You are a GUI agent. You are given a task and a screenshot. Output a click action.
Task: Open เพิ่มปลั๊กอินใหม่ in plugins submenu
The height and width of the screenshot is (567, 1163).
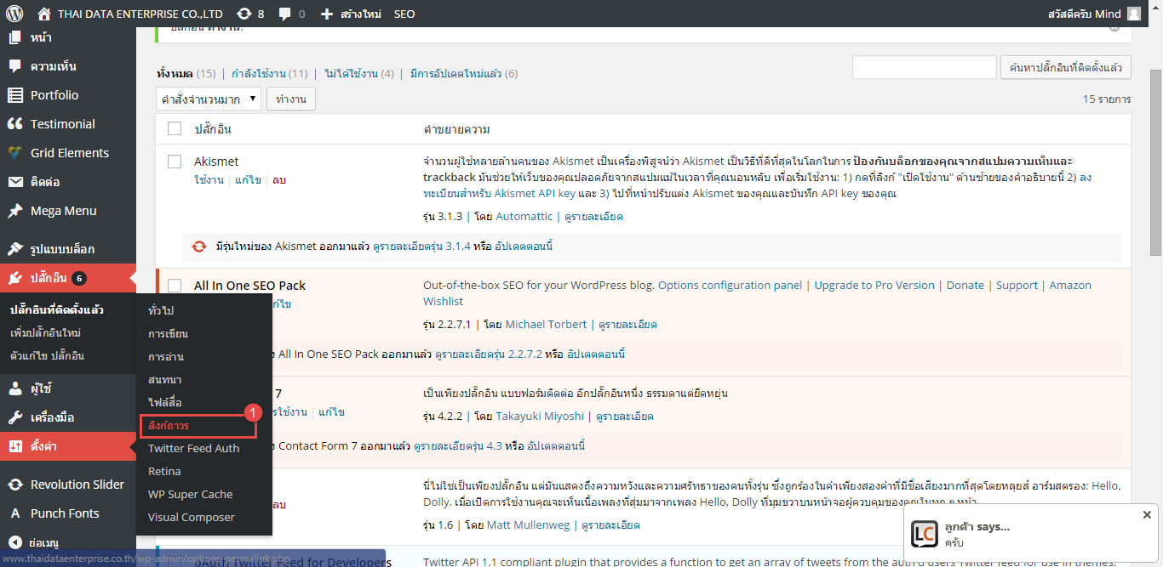[45, 332]
